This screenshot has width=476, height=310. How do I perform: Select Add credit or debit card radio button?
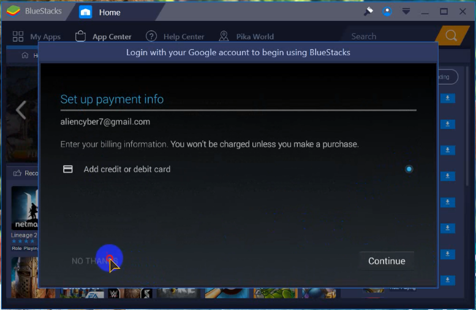(409, 169)
